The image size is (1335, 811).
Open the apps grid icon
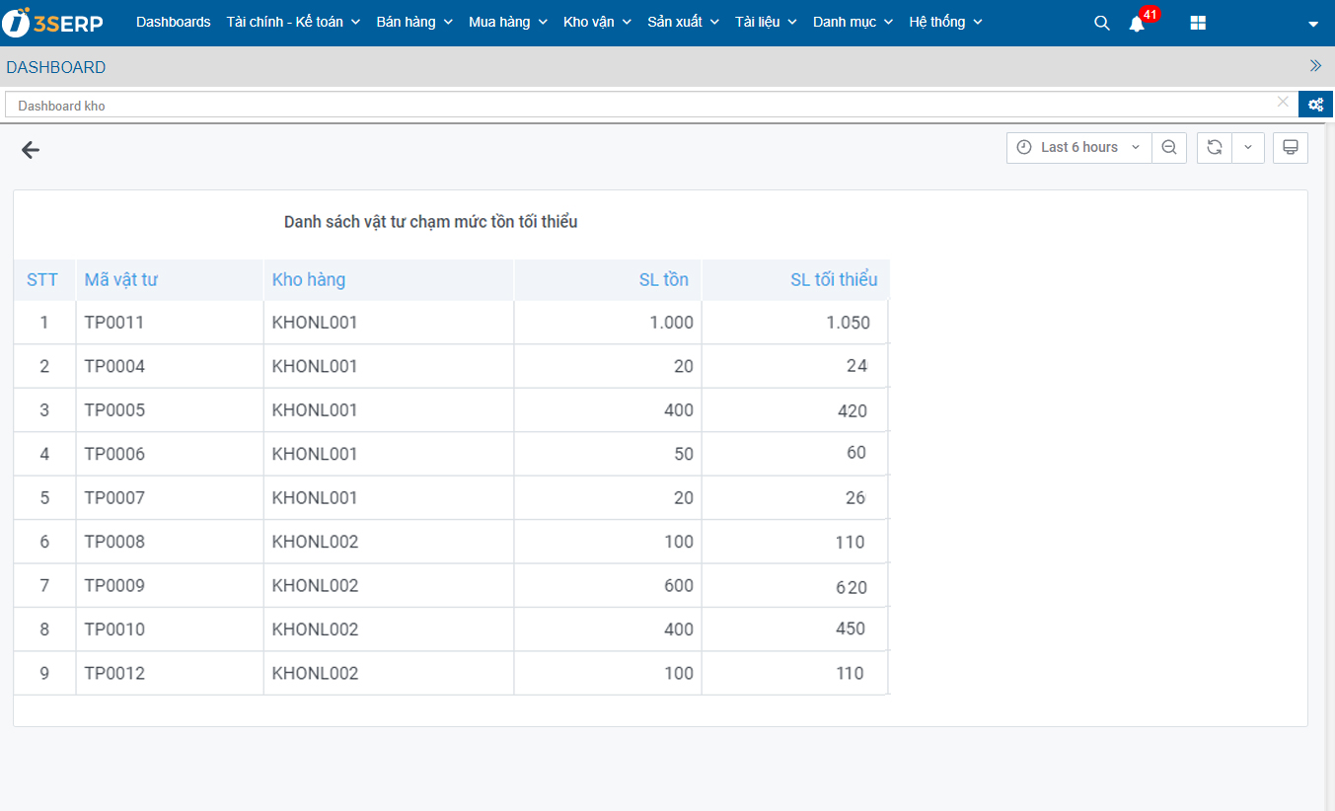(x=1198, y=23)
